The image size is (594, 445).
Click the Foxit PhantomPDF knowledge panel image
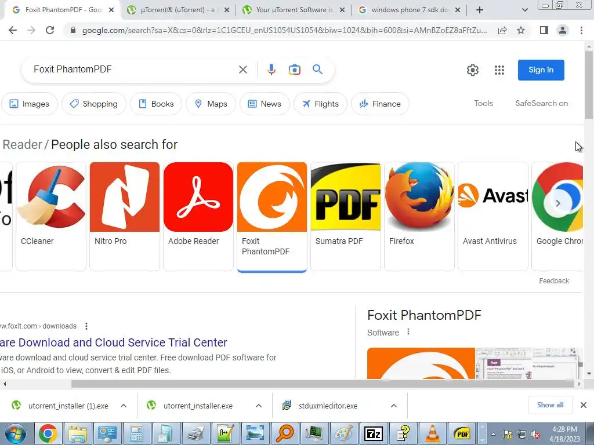[x=421, y=363]
